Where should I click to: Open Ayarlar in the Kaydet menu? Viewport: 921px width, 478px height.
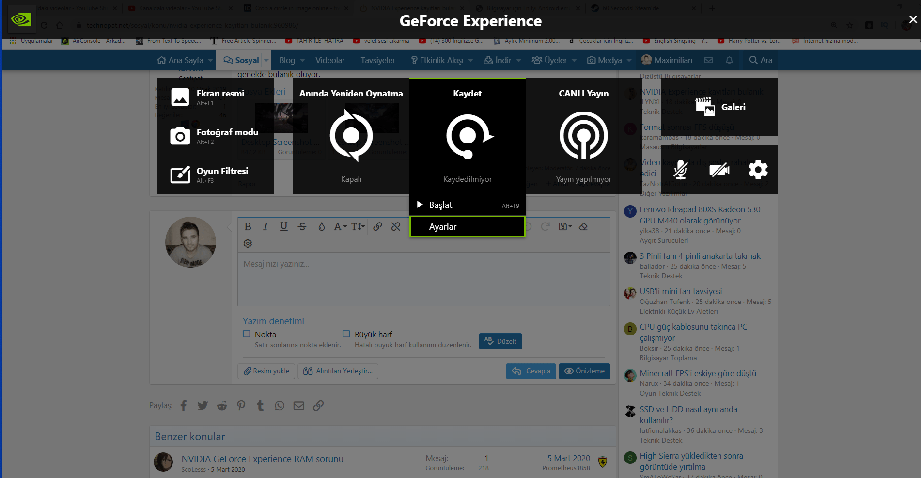[x=468, y=226]
